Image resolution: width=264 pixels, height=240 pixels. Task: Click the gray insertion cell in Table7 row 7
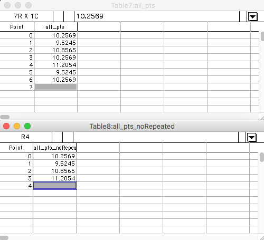coord(55,87)
